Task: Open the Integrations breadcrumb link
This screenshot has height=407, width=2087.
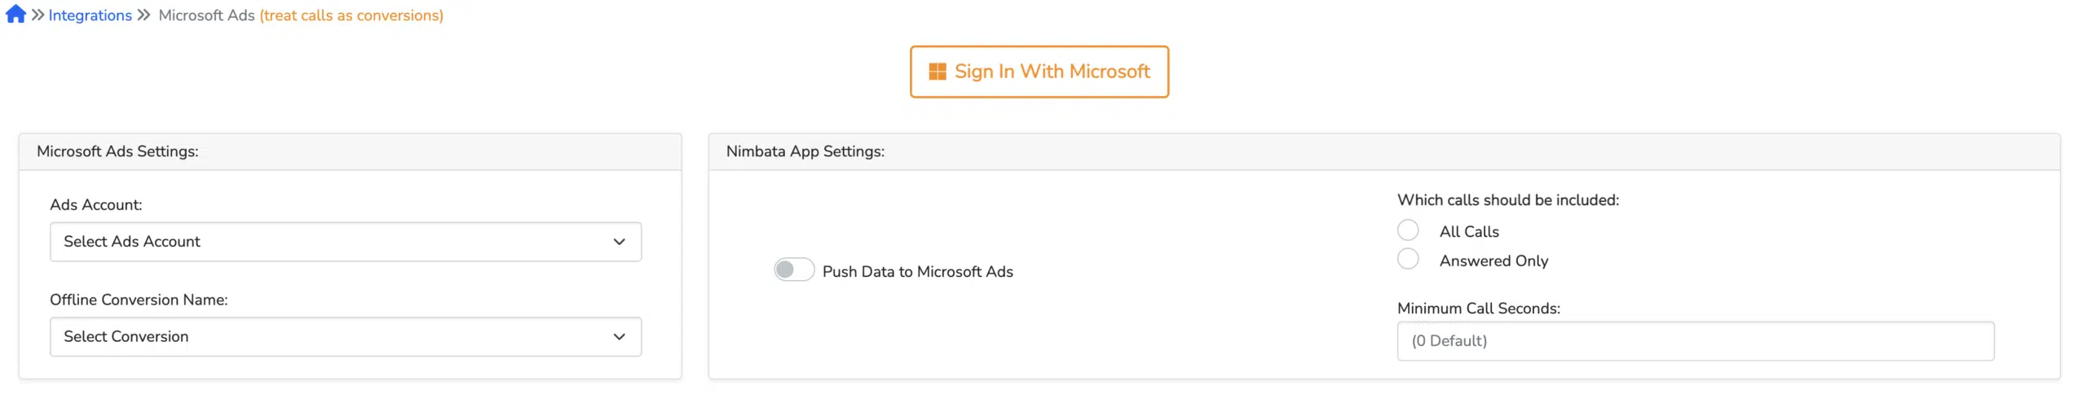Action: pos(90,15)
